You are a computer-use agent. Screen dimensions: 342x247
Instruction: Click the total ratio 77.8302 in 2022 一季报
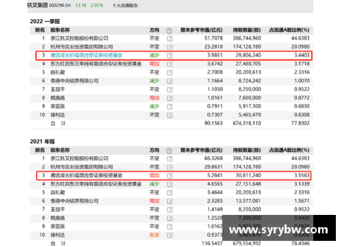300,123
